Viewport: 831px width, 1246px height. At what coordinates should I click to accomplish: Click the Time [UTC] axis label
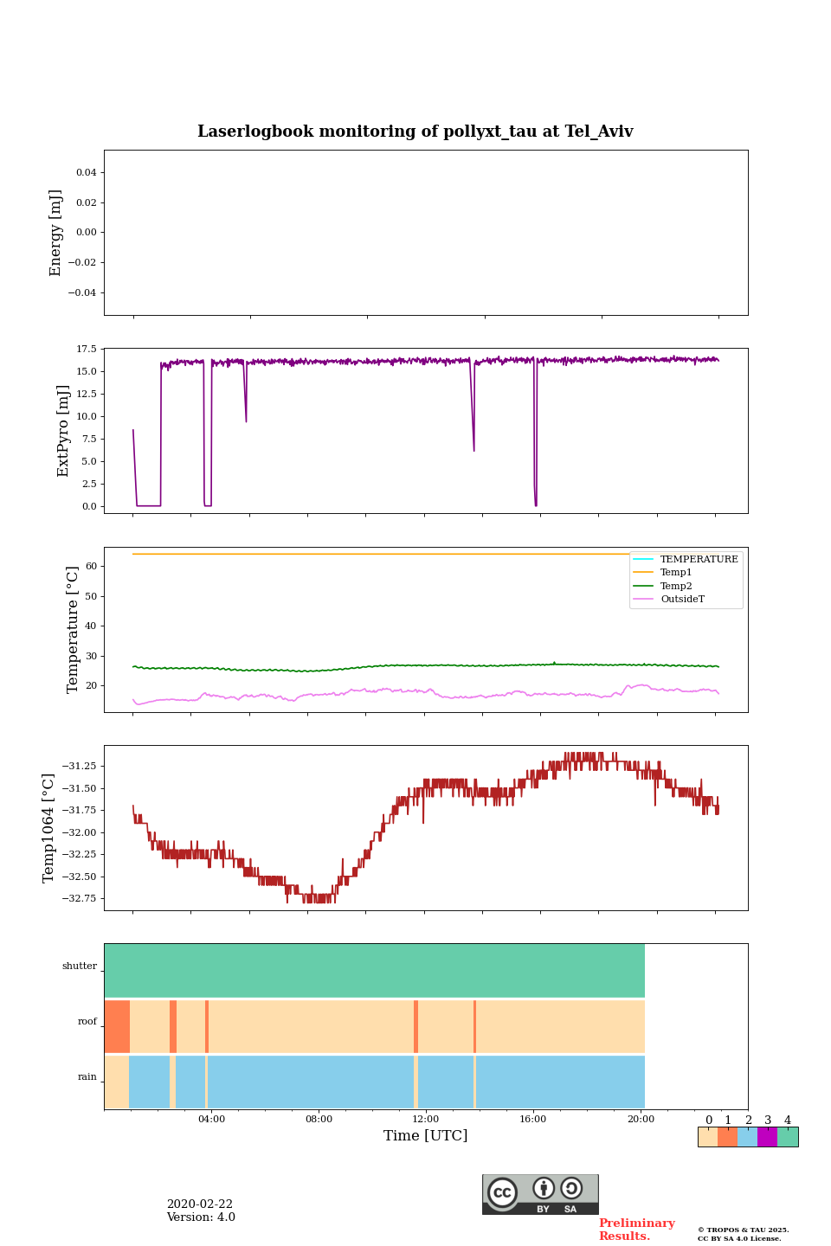click(x=426, y=1135)
